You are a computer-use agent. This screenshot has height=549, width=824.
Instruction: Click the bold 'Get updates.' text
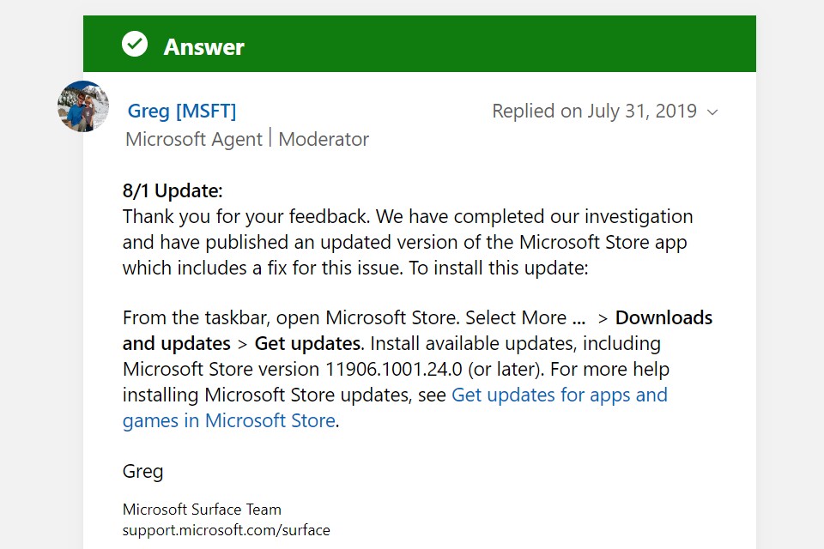(309, 344)
